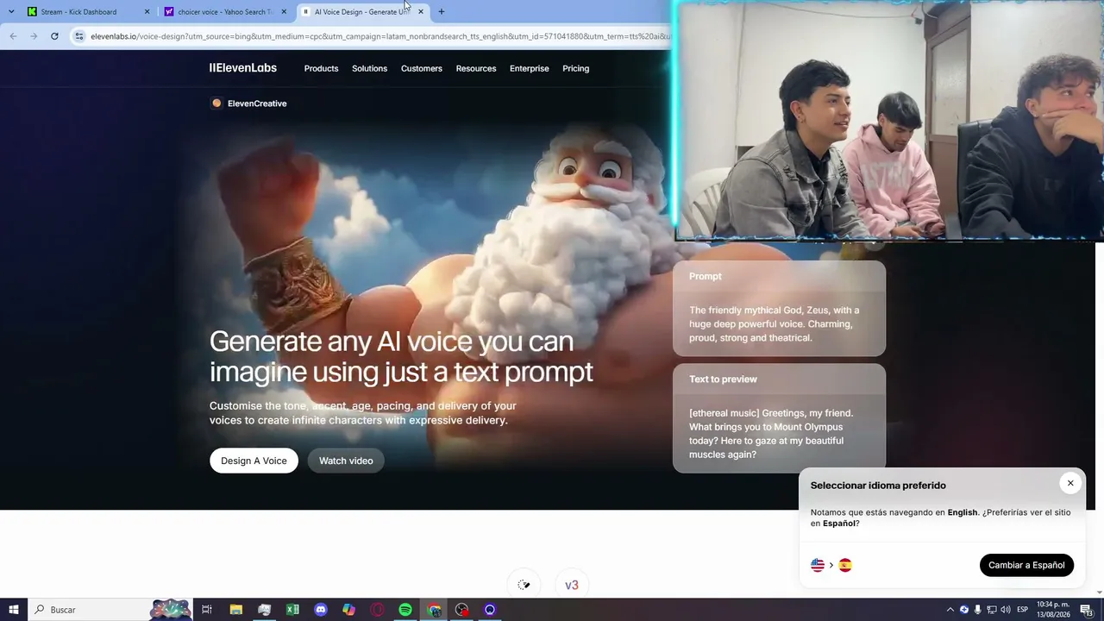Open a new browser tab

442,12
